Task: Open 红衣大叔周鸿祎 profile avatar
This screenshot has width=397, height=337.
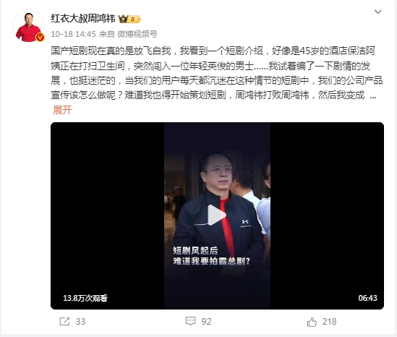Action: tap(29, 25)
